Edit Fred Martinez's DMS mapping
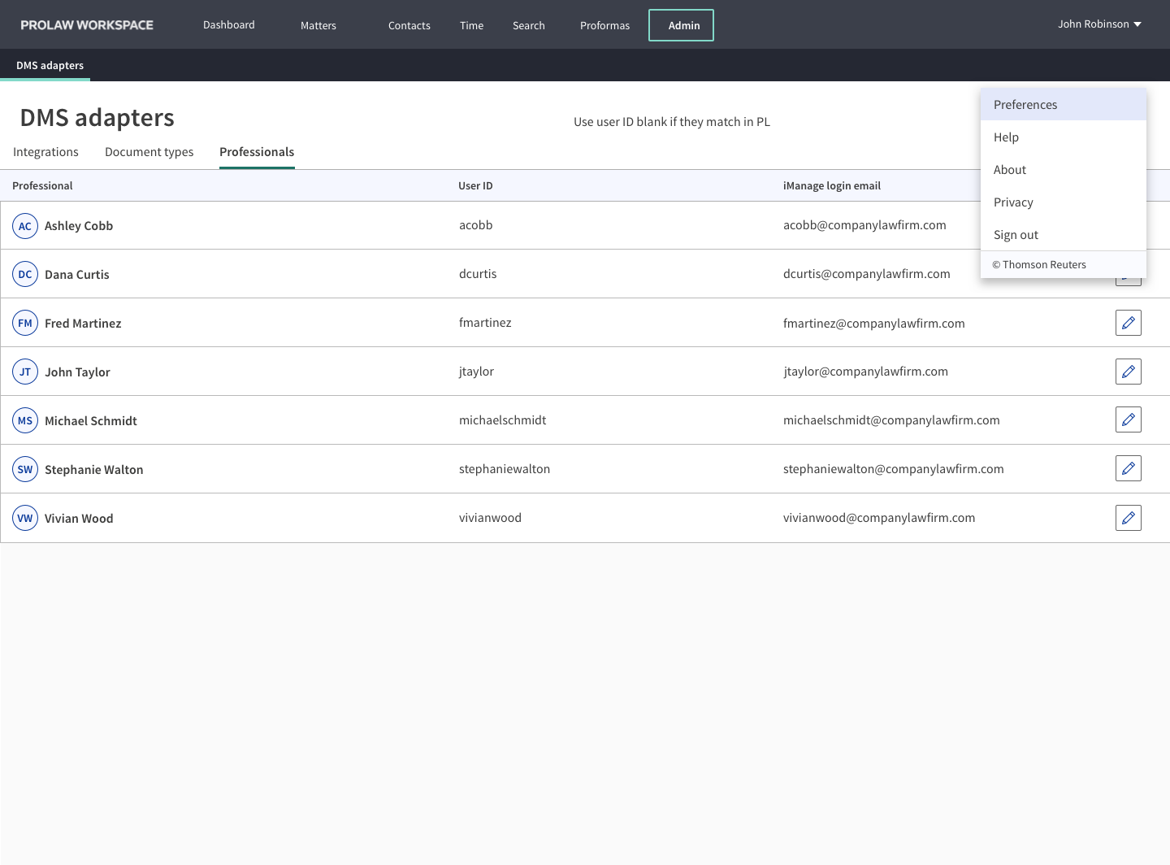Screen dimensions: 1170x865 tap(1129, 323)
